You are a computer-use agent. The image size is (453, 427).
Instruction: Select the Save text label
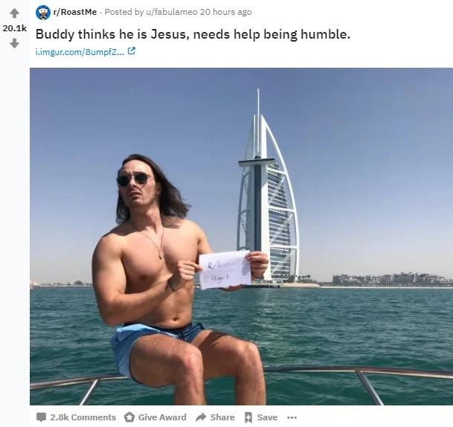[267, 417]
